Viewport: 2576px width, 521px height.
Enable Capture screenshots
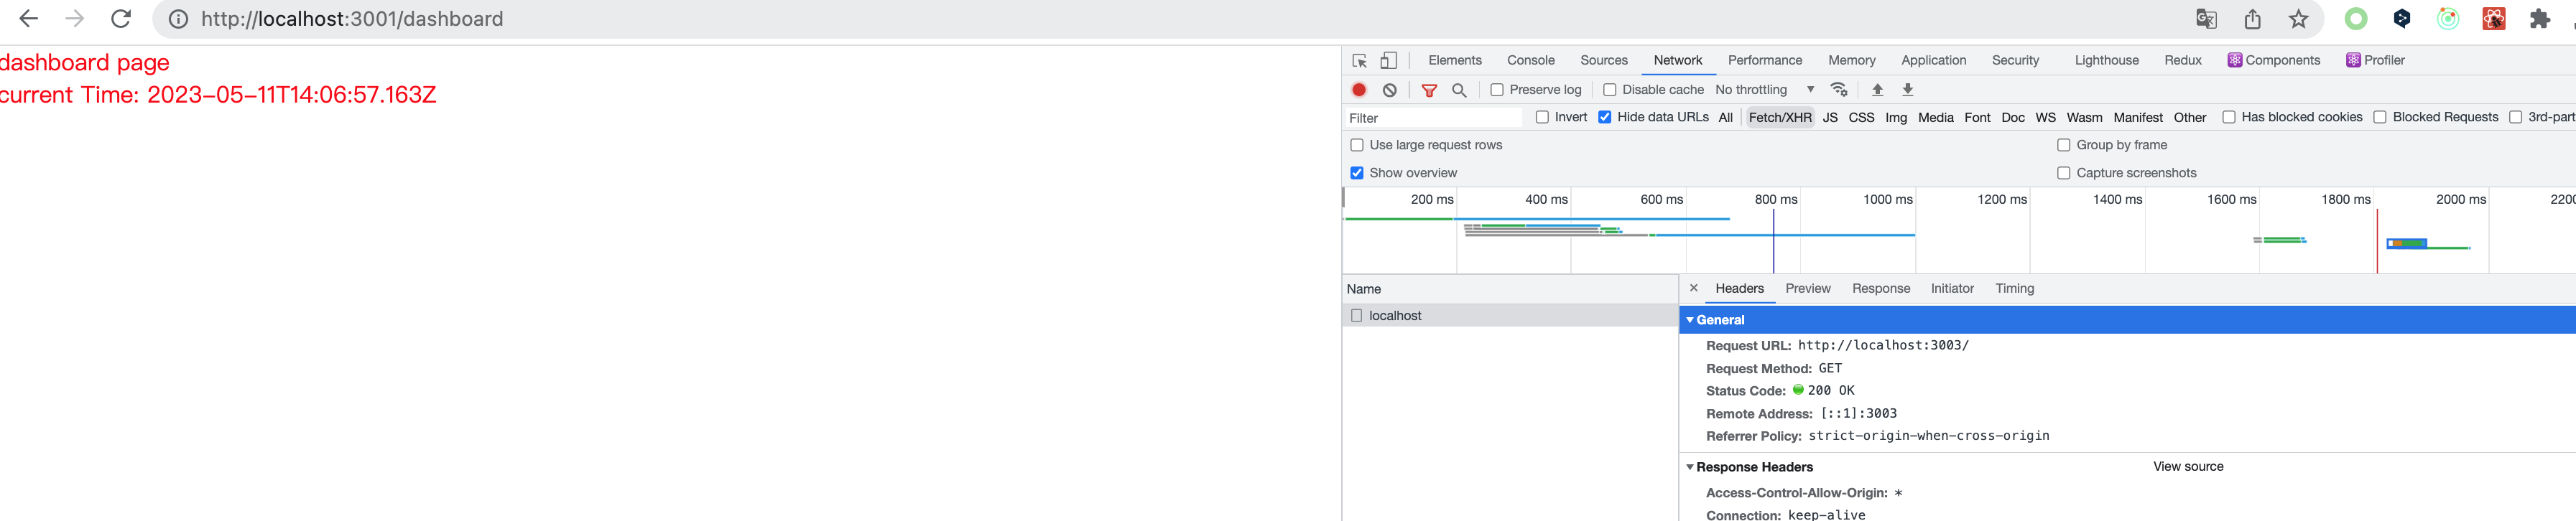tap(2064, 173)
